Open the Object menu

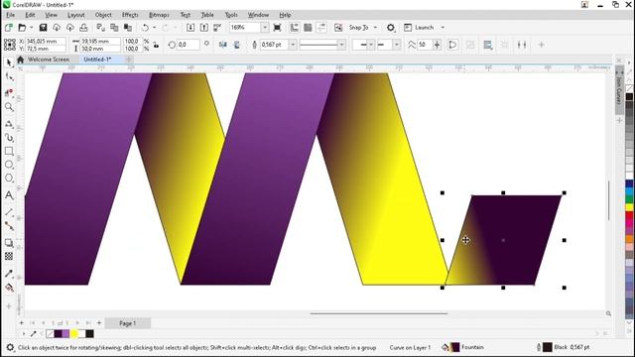(x=103, y=15)
